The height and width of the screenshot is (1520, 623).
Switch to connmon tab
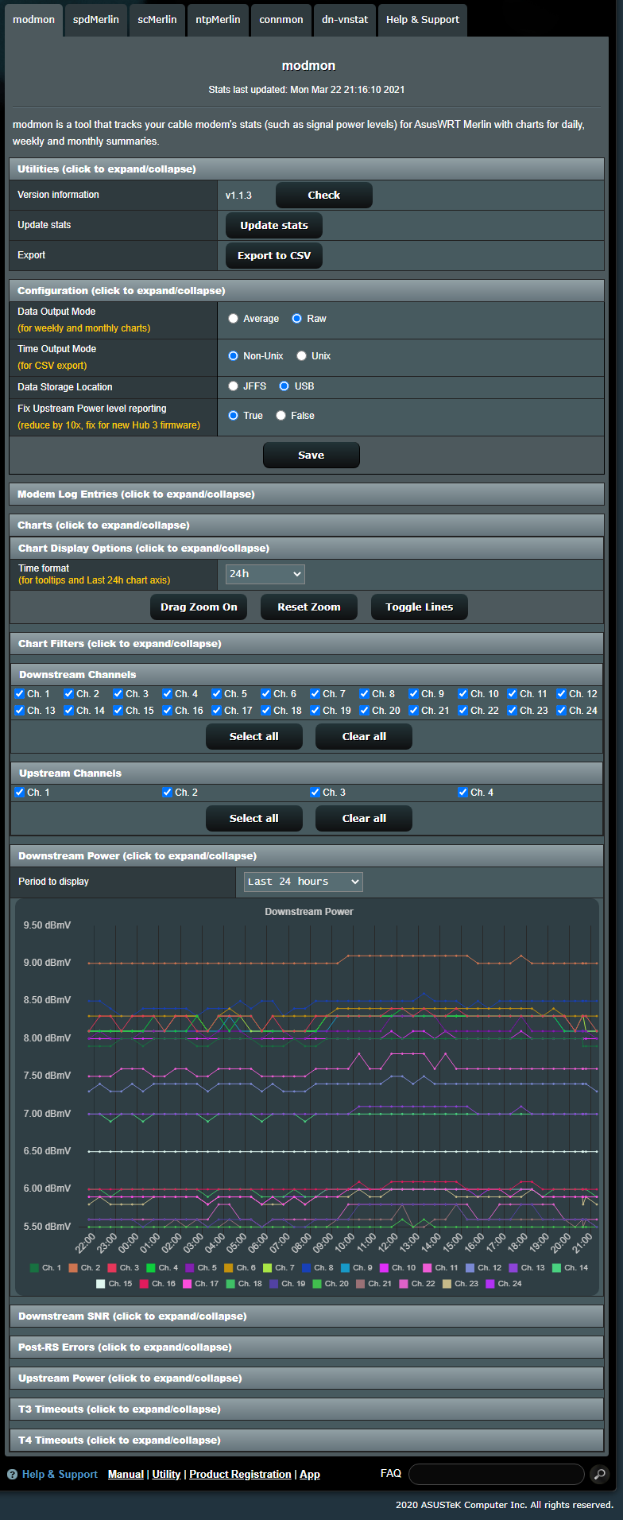281,20
